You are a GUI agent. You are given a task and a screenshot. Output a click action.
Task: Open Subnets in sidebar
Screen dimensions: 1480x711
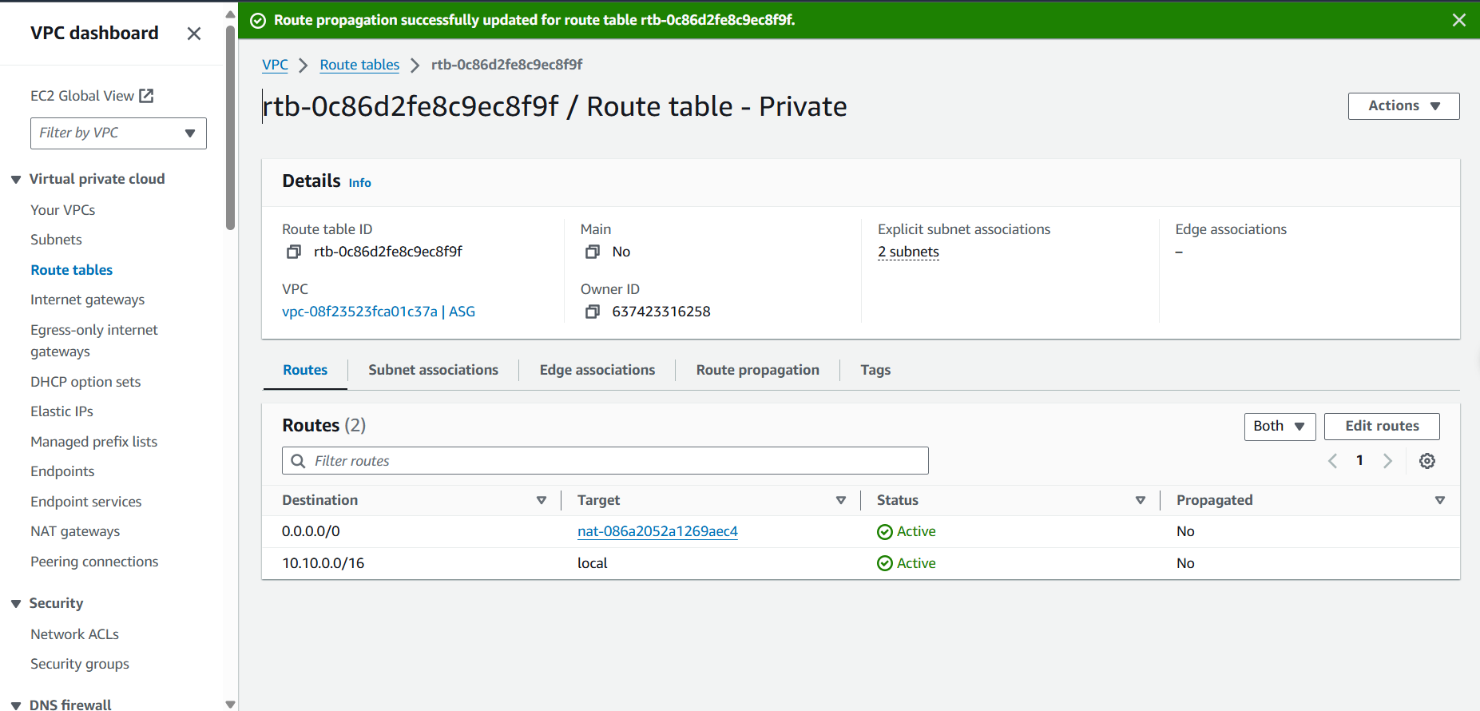click(56, 240)
